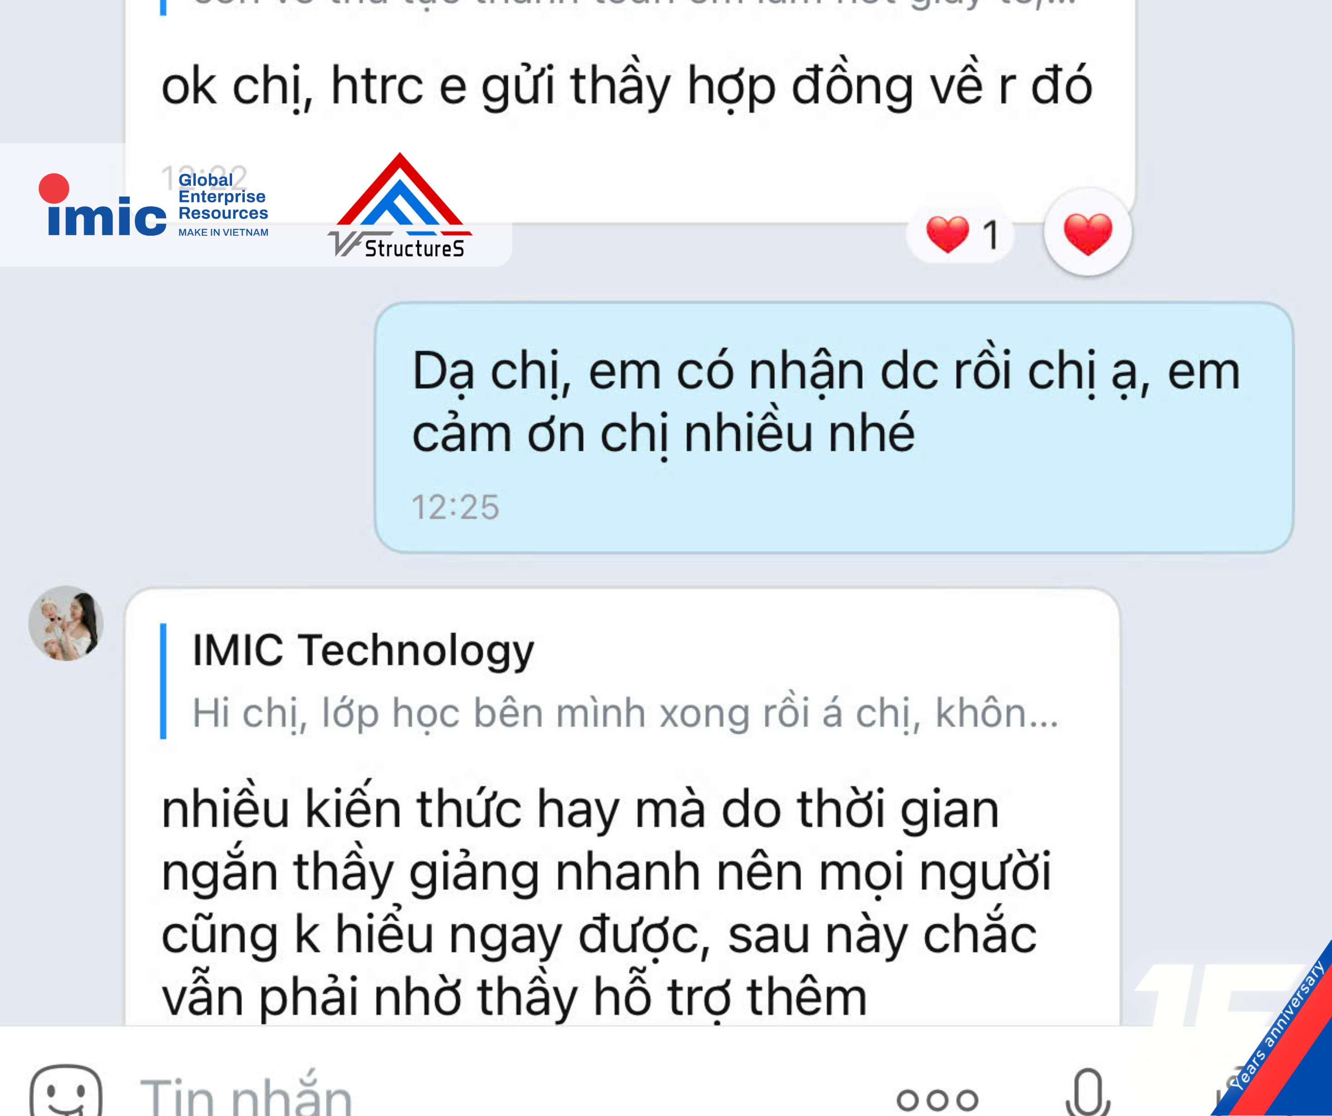Select the blue message sent at 12:25

pos(833,427)
